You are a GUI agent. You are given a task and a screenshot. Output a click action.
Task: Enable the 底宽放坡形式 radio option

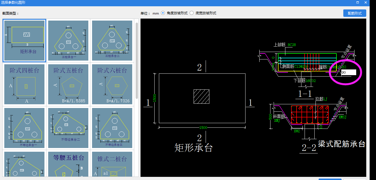192,13
